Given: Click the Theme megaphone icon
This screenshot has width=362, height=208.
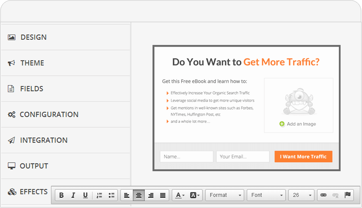Looking at the screenshot, I should [11, 63].
